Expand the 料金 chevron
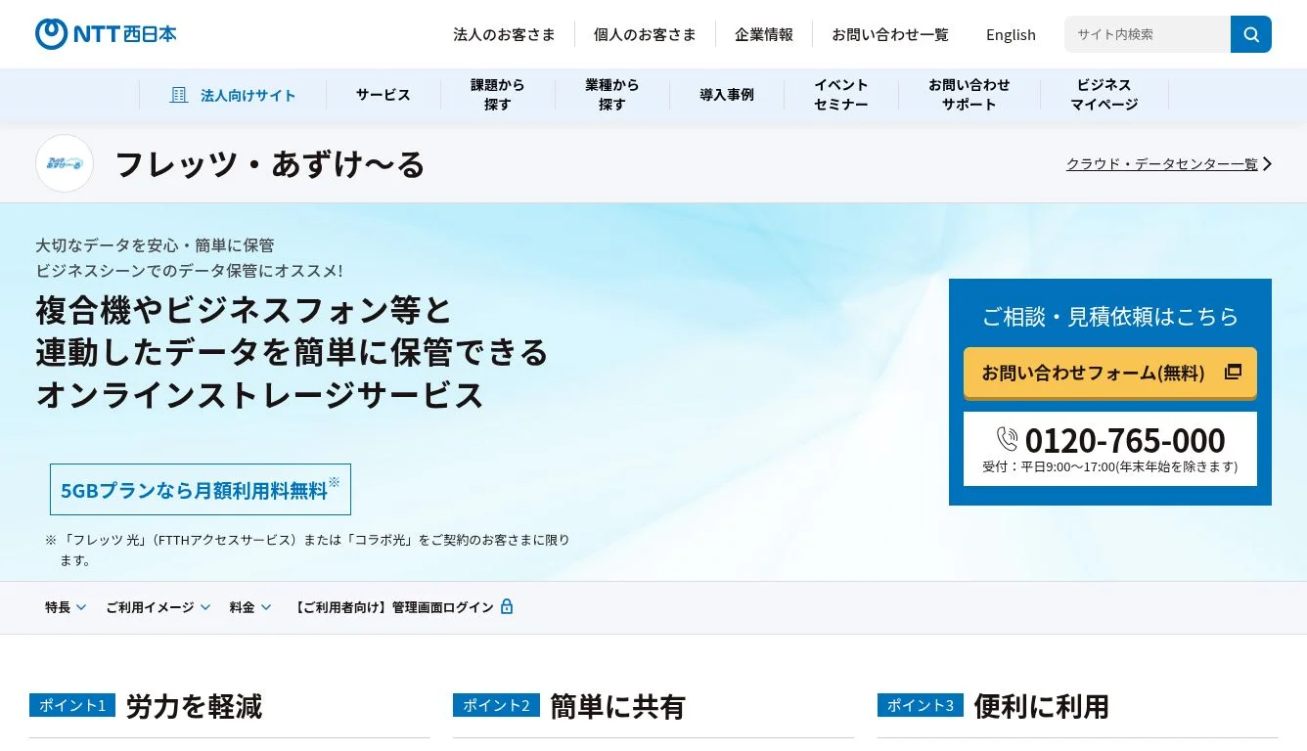The width and height of the screenshot is (1307, 751). 266,607
